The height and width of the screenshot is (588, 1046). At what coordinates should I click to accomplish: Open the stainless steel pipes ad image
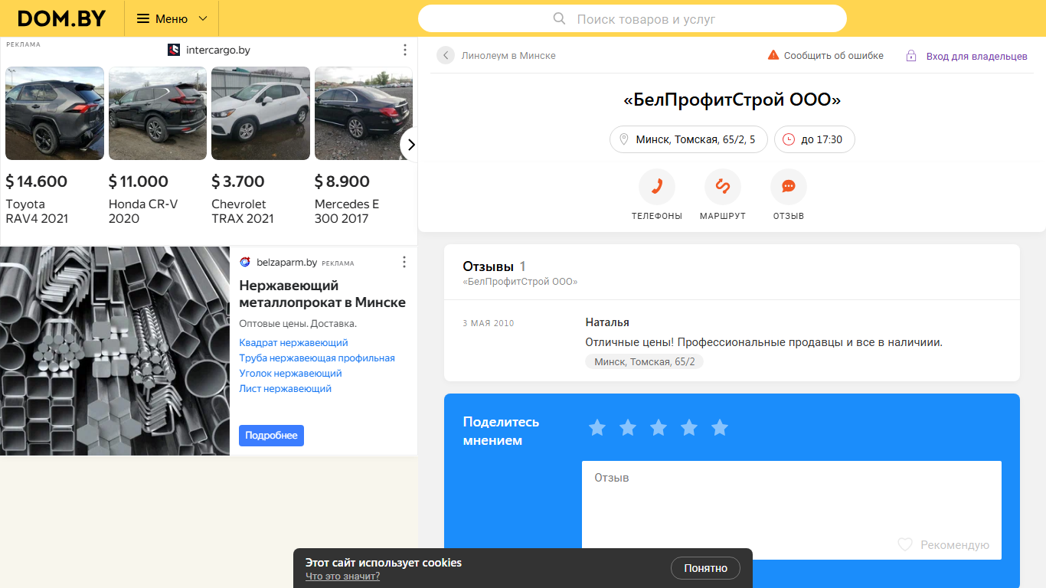115,351
